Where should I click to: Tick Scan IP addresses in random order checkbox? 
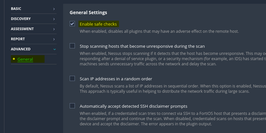click(x=72, y=78)
